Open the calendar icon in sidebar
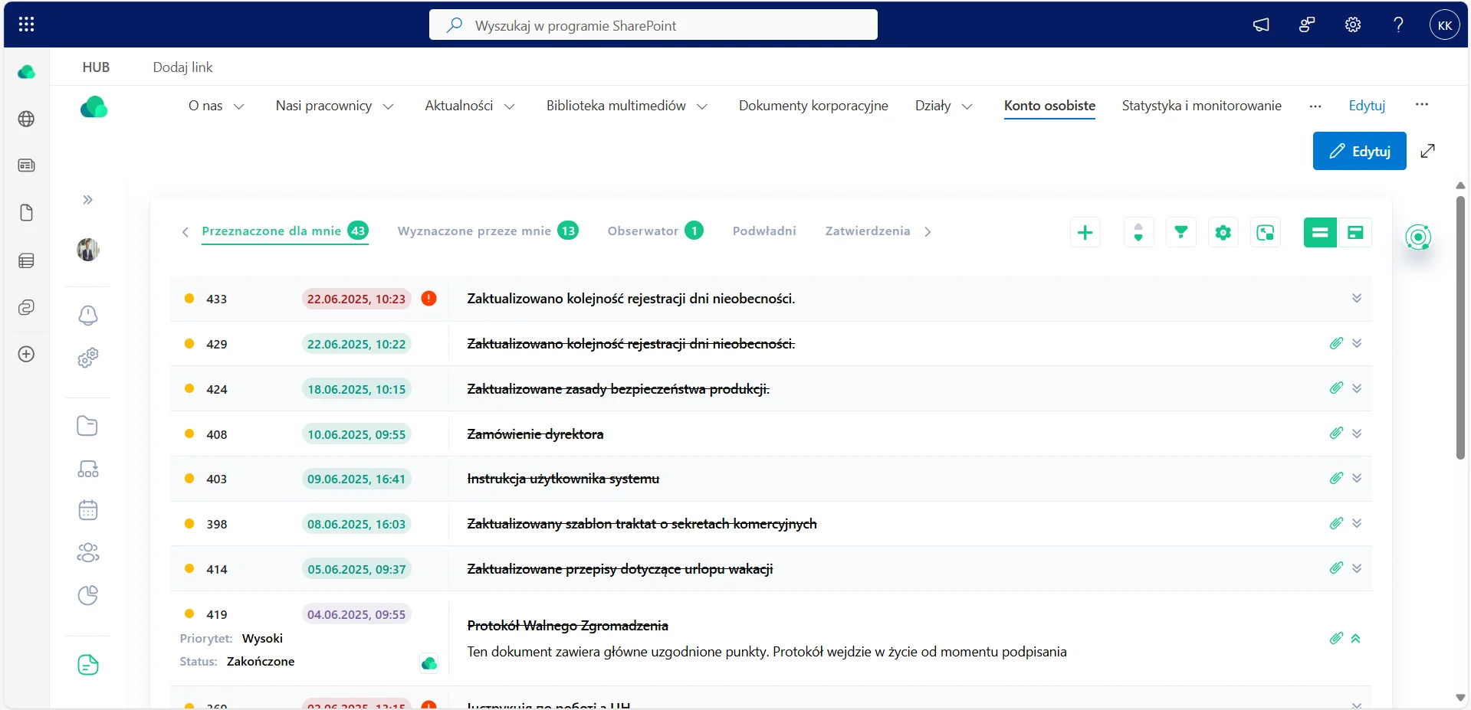1471x710 pixels. [88, 510]
